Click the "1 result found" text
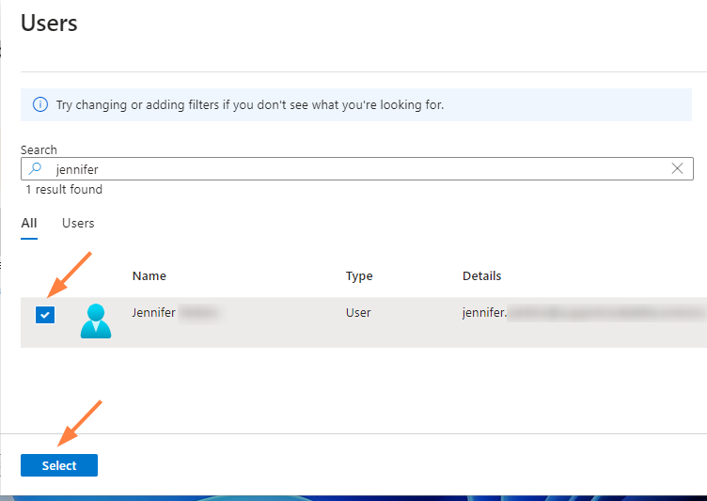The height and width of the screenshot is (501, 707). (64, 190)
